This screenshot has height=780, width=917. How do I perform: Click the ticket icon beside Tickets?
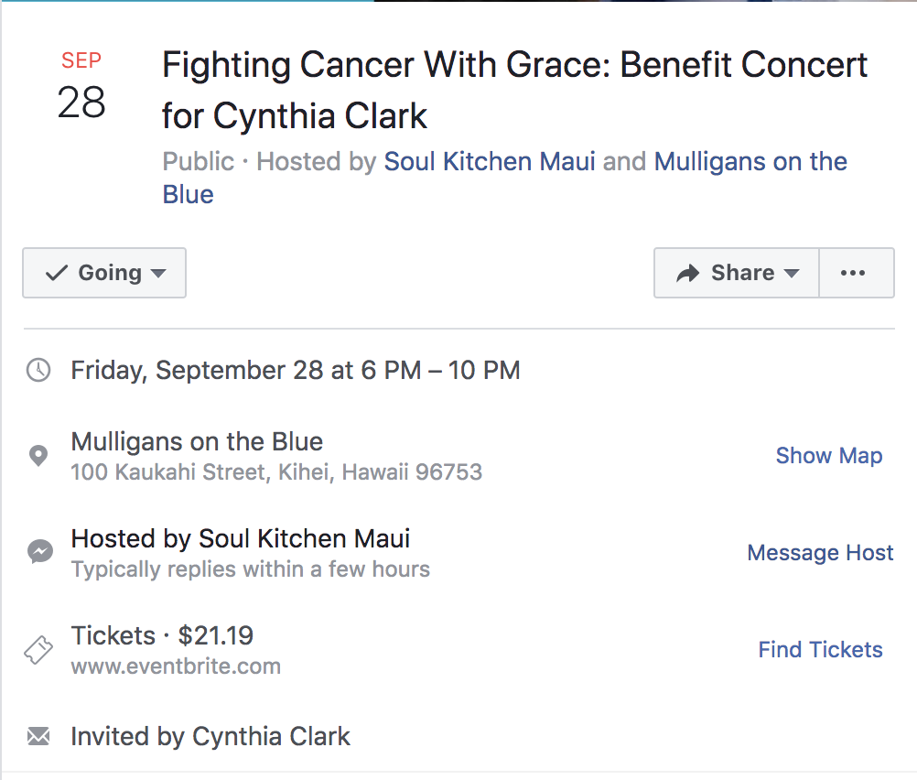pyautogui.click(x=38, y=649)
